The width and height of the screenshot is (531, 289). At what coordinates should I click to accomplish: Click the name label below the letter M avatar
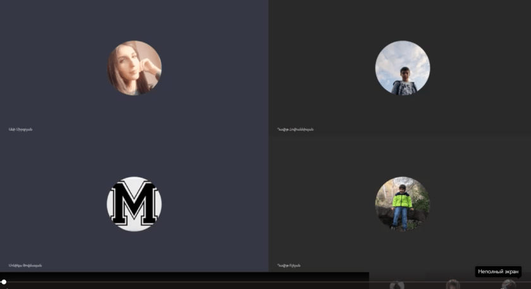click(x=25, y=266)
